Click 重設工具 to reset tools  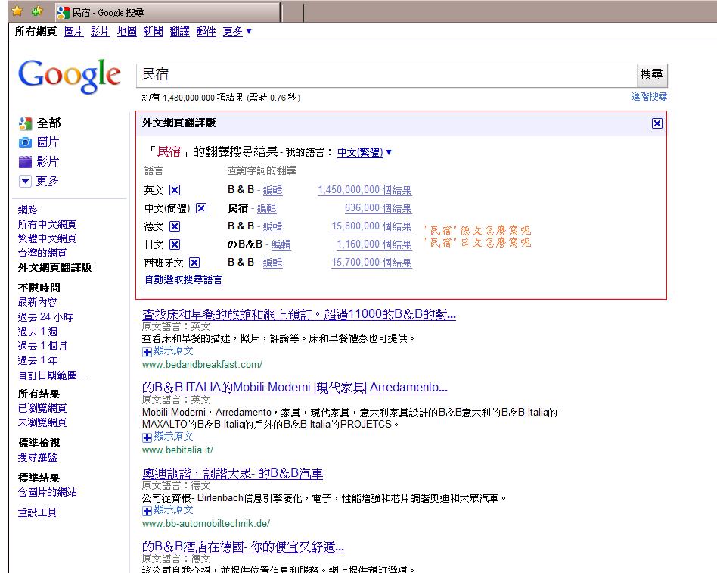[x=38, y=512]
